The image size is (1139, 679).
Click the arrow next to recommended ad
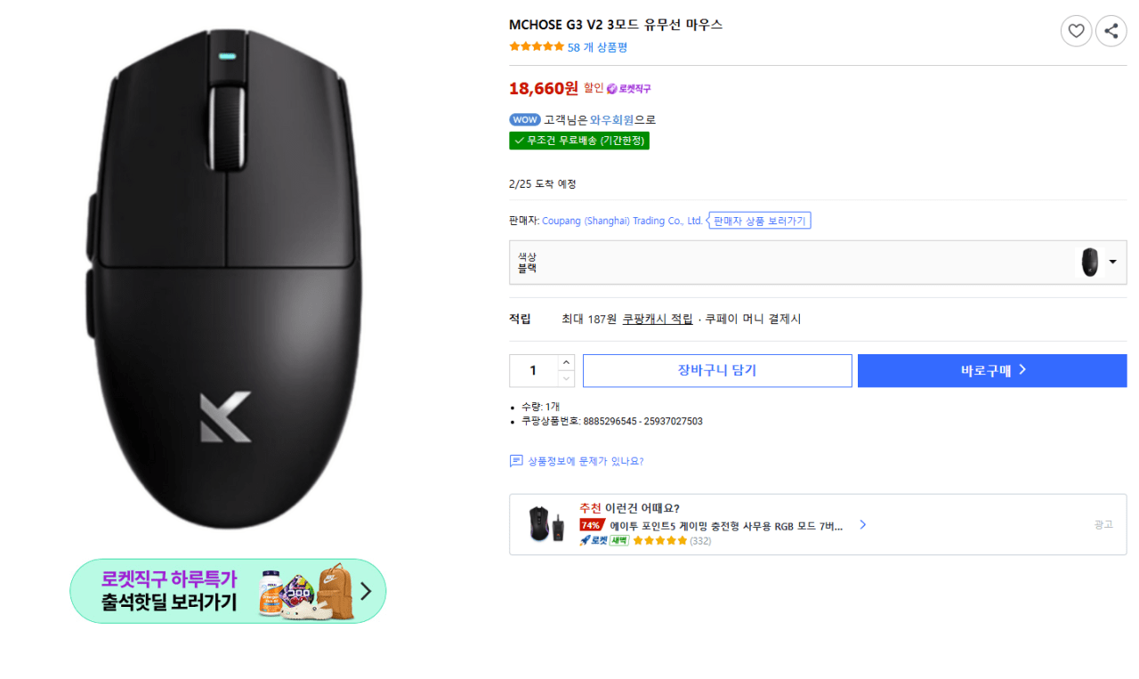tap(862, 525)
